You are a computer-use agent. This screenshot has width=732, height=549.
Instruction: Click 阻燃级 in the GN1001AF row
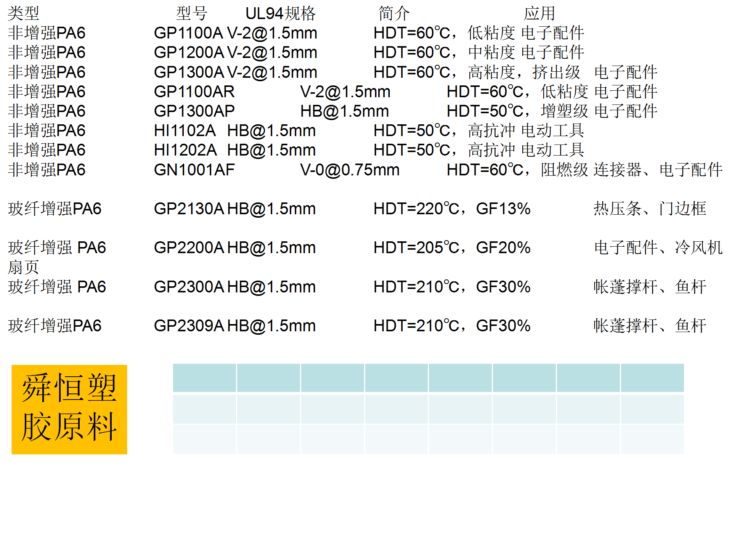click(564, 170)
